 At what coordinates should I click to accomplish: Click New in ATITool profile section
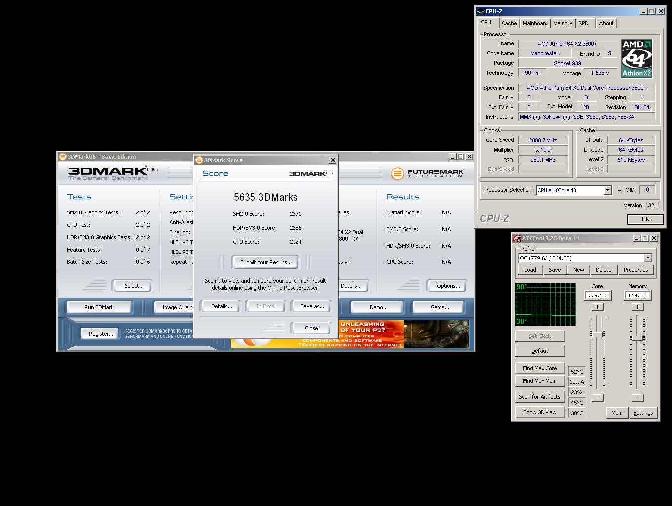[579, 270]
